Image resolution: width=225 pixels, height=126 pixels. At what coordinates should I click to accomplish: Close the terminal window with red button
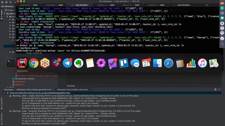click(x=18, y=1)
